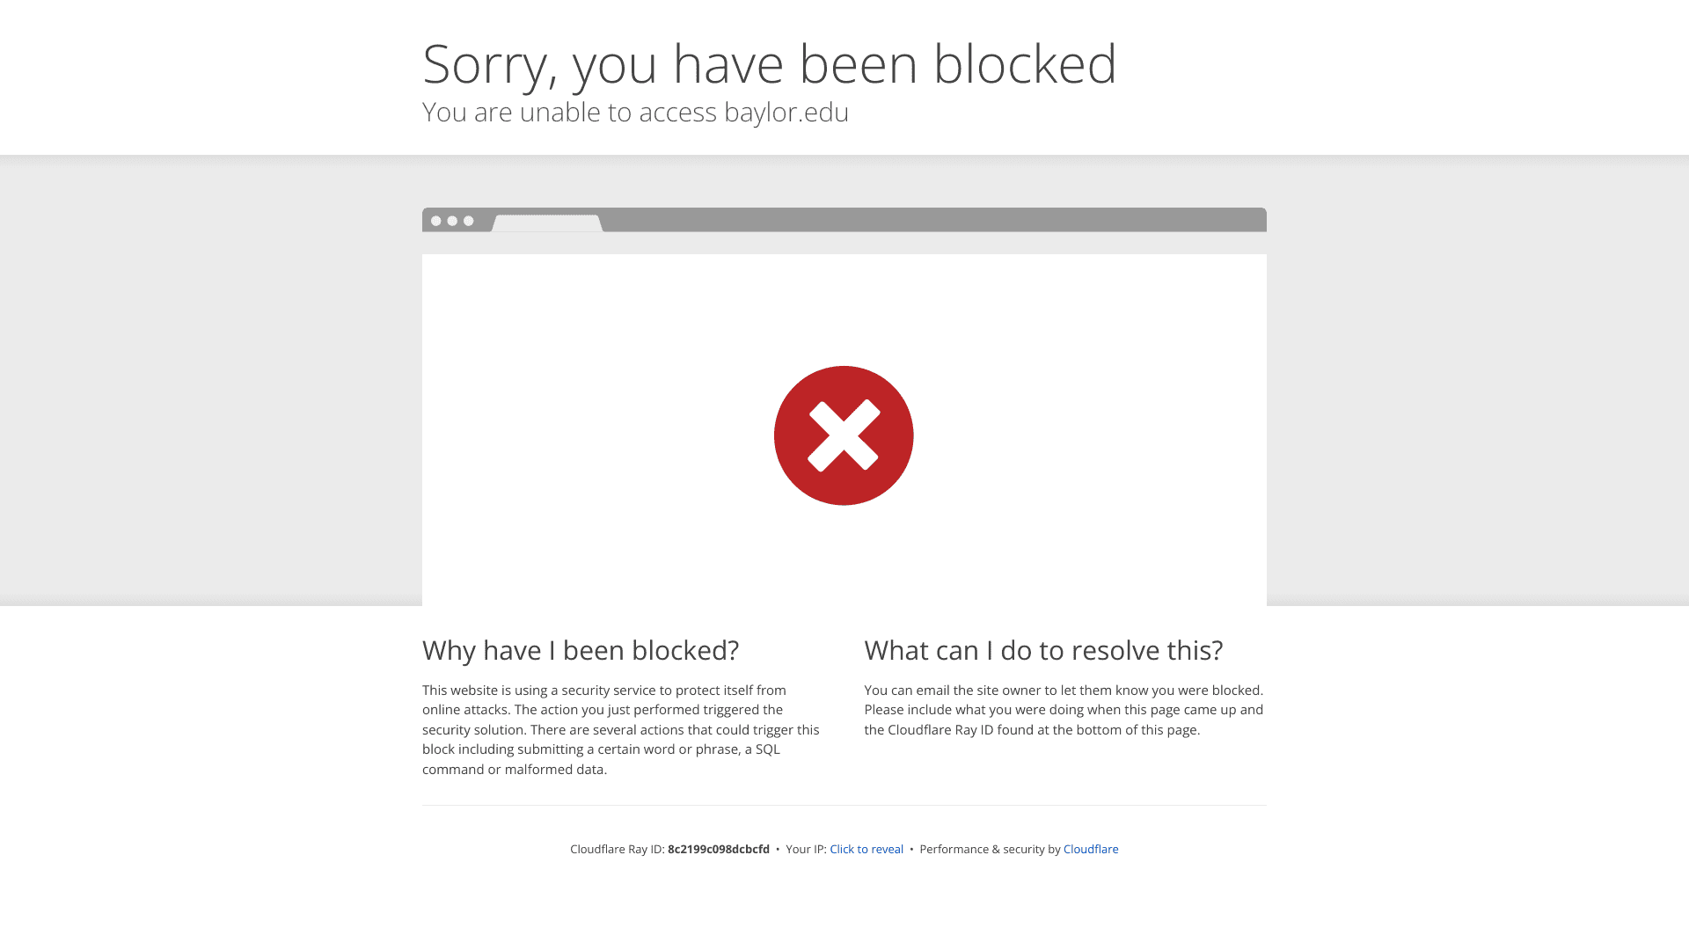Select the tab shape in browser illustration
The height and width of the screenshot is (950, 1689).
[547, 223]
